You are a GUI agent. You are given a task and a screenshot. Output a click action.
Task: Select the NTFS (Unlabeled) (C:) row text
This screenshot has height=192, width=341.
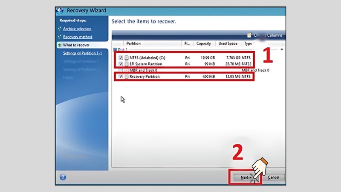[147, 58]
